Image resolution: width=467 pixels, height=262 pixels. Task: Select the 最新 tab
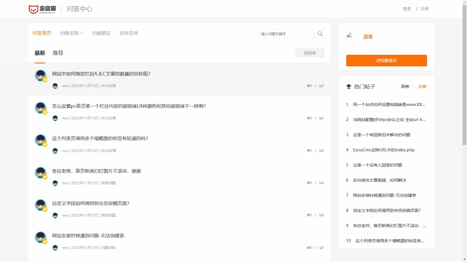40,53
